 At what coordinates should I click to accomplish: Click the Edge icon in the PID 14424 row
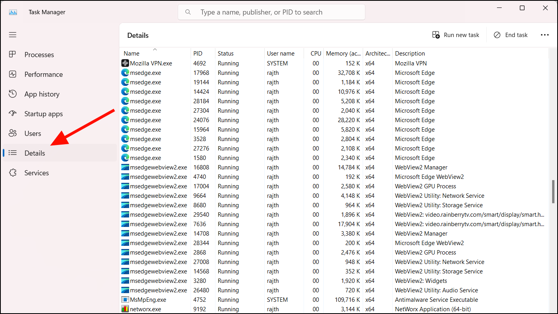125,91
